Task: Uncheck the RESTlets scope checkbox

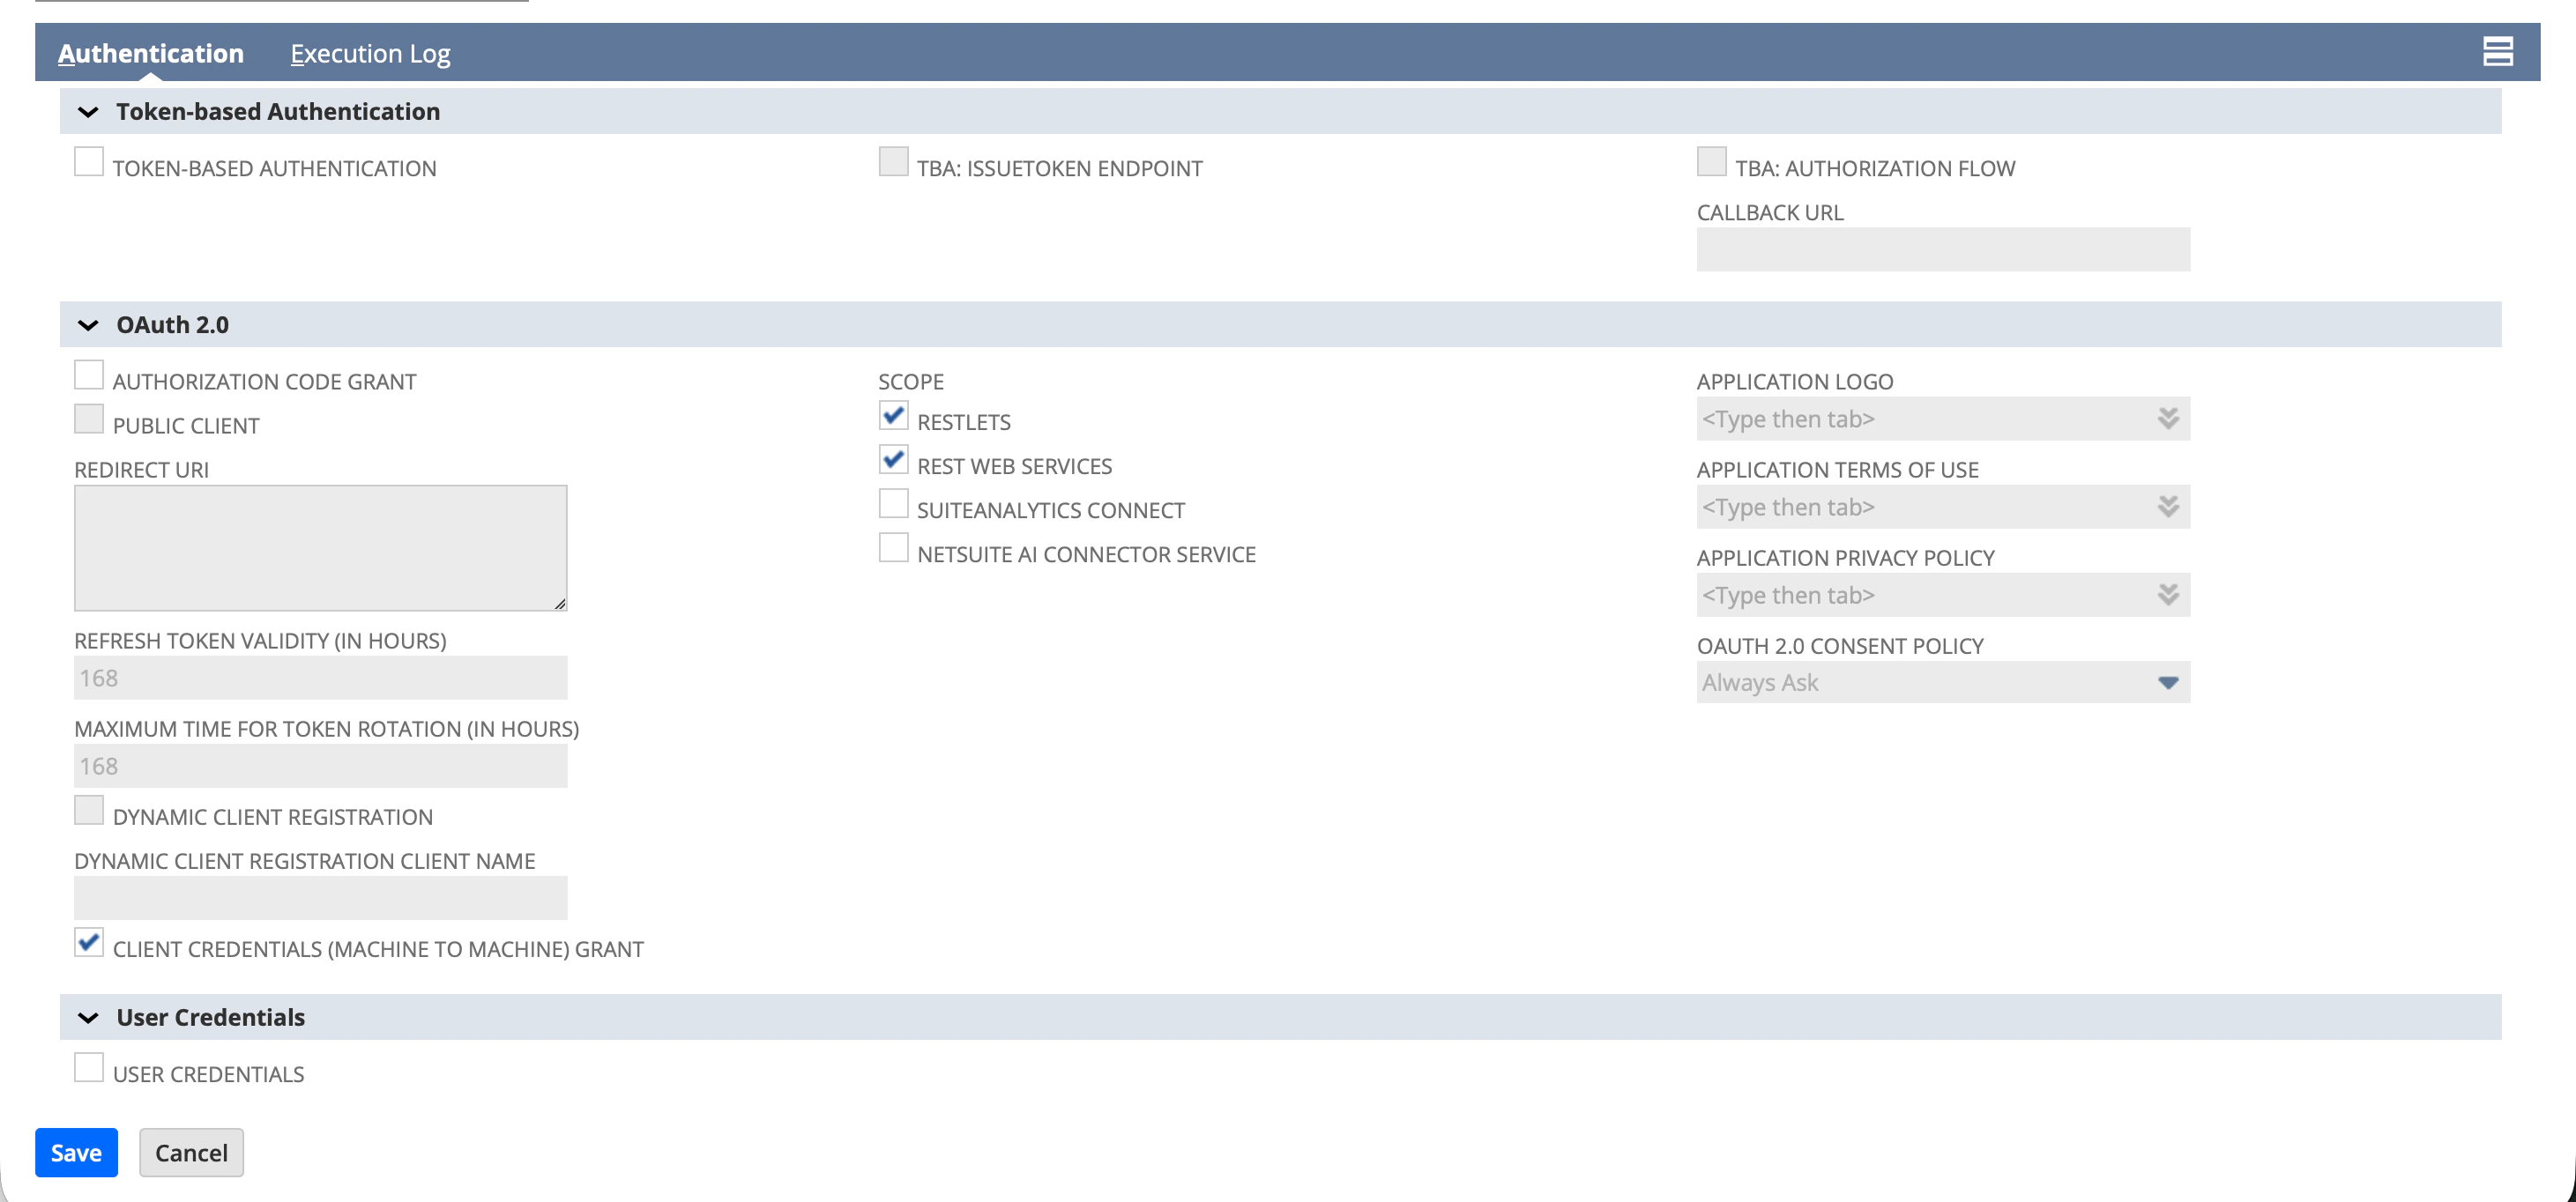Action: pyautogui.click(x=893, y=416)
